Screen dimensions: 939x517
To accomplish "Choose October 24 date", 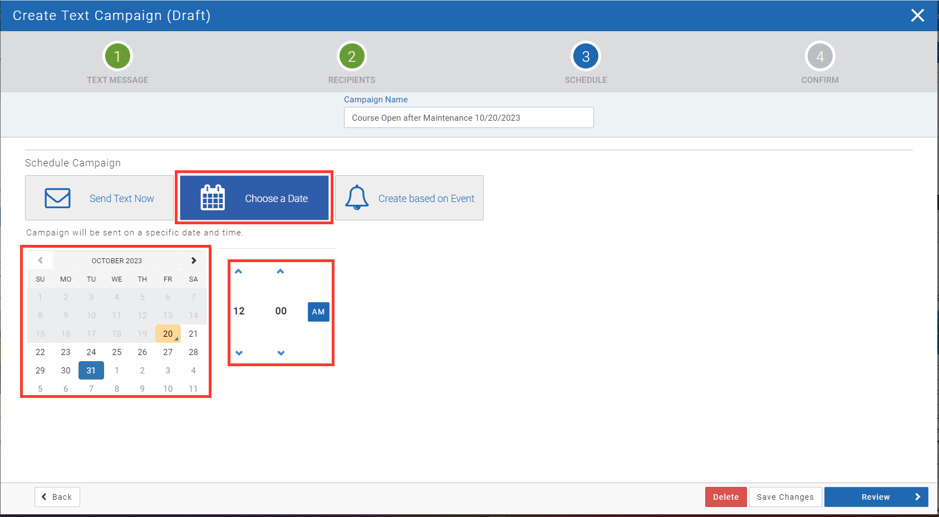I will (91, 352).
